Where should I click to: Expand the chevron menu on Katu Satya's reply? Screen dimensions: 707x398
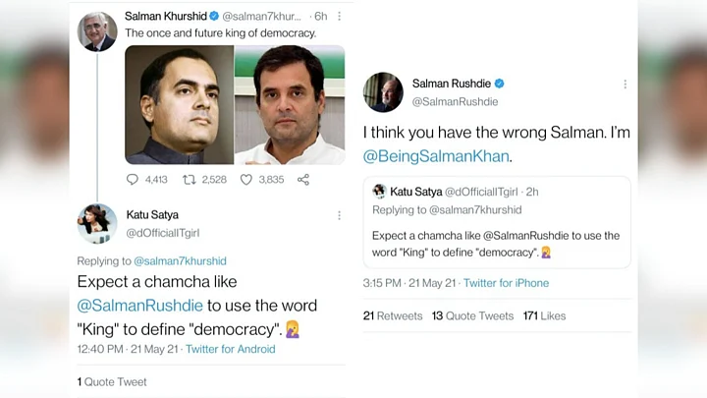coord(340,215)
